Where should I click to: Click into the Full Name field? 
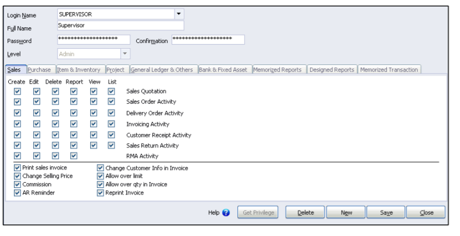pyautogui.click(x=120, y=26)
